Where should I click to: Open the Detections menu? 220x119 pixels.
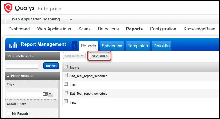108,29
